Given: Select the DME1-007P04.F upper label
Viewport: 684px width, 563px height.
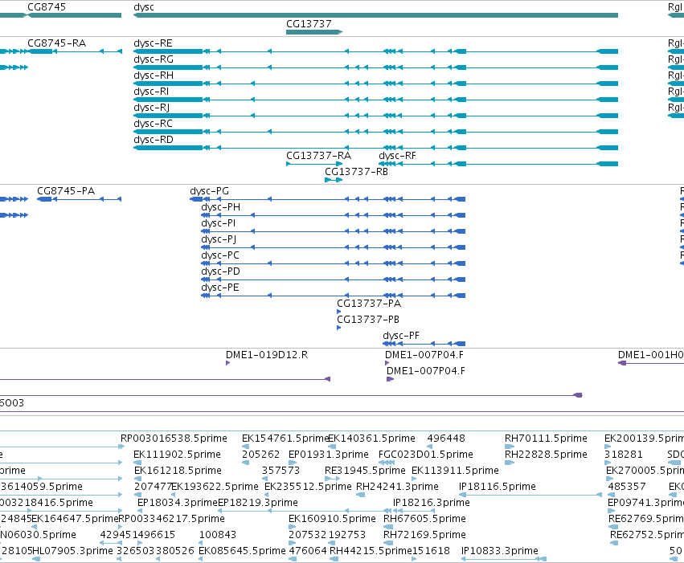Looking at the screenshot, I should tap(425, 355).
